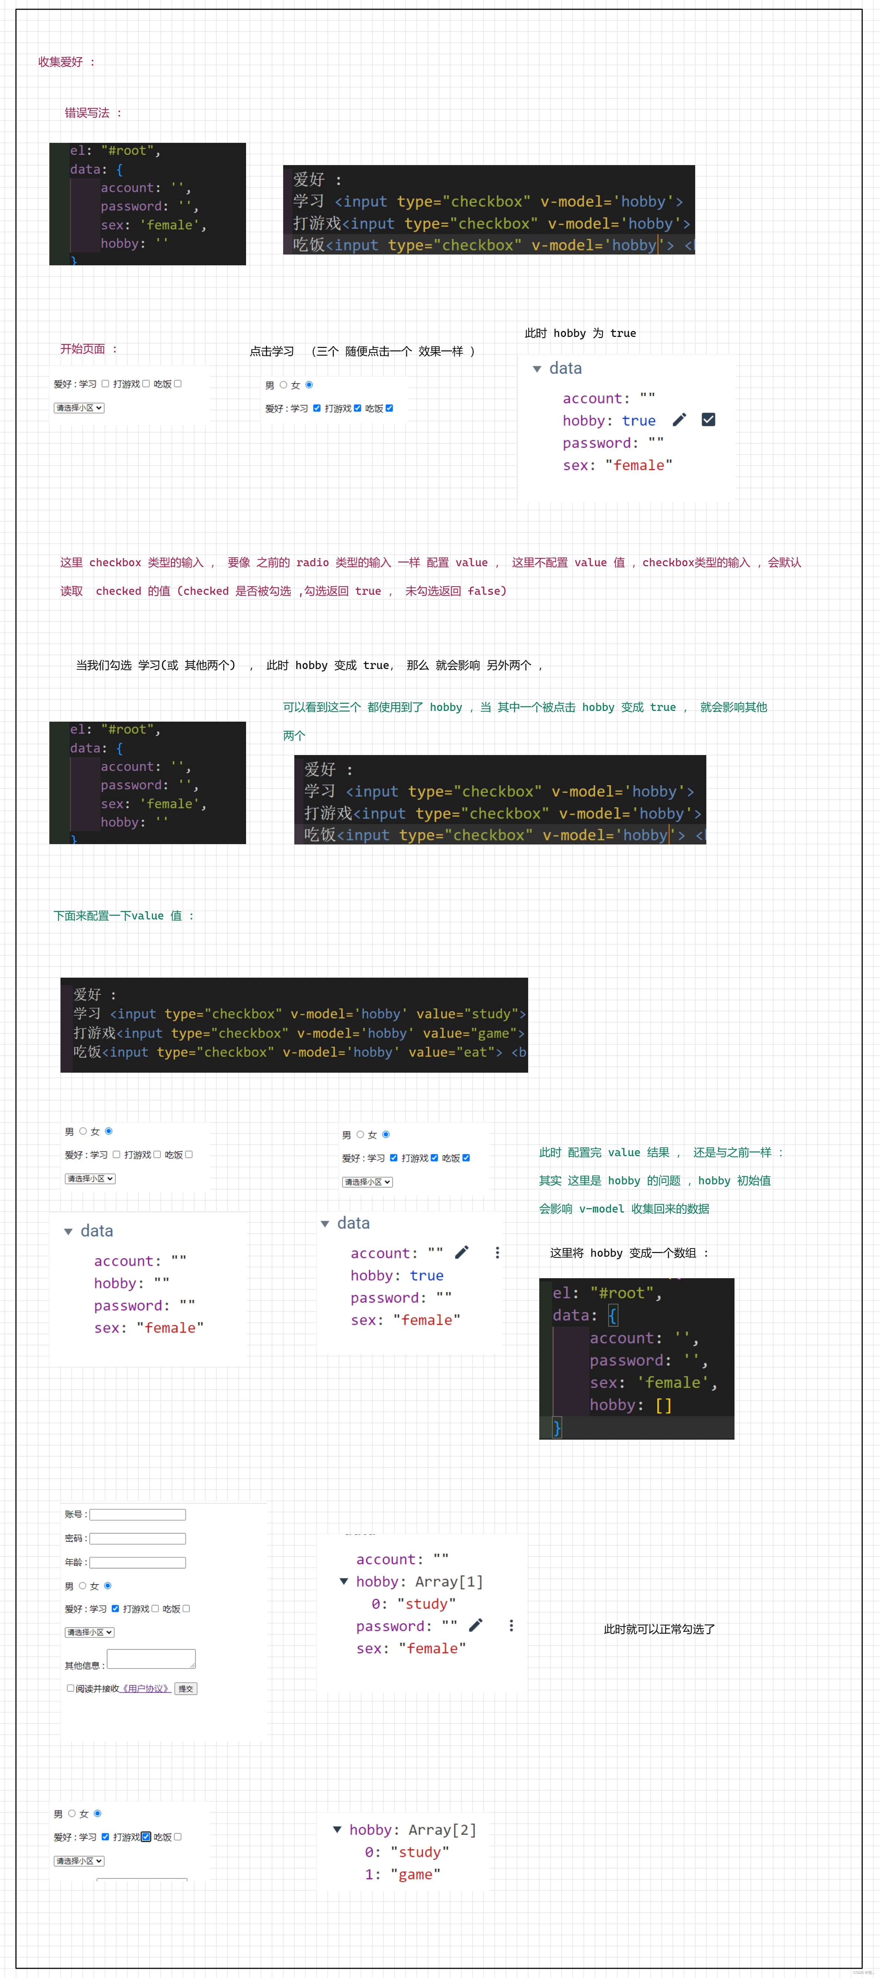The image size is (880, 1978).
Task: Open the《用户协议》link
Action: [146, 1689]
